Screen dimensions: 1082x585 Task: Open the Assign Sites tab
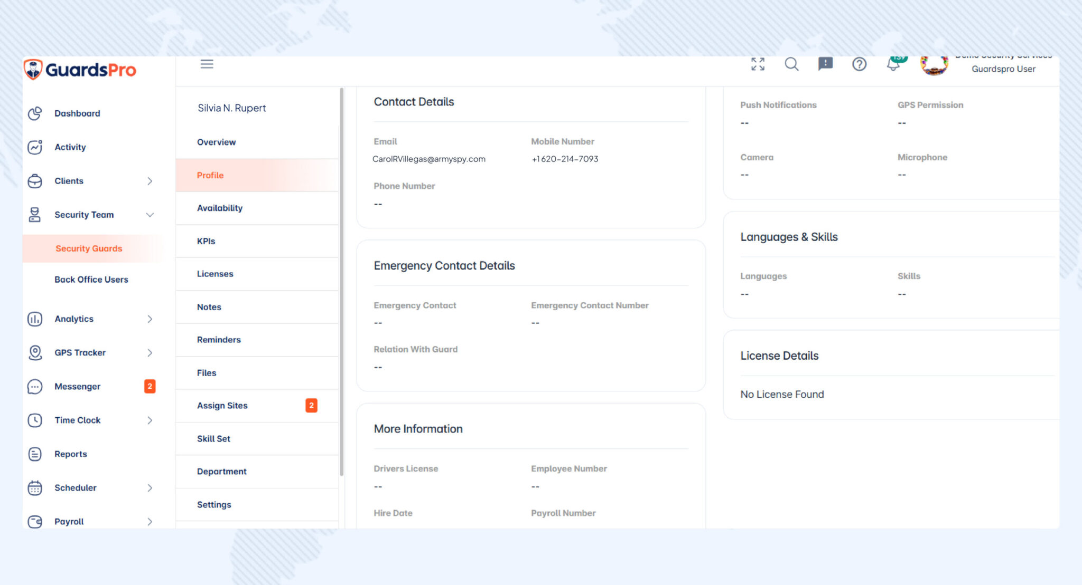coord(257,406)
